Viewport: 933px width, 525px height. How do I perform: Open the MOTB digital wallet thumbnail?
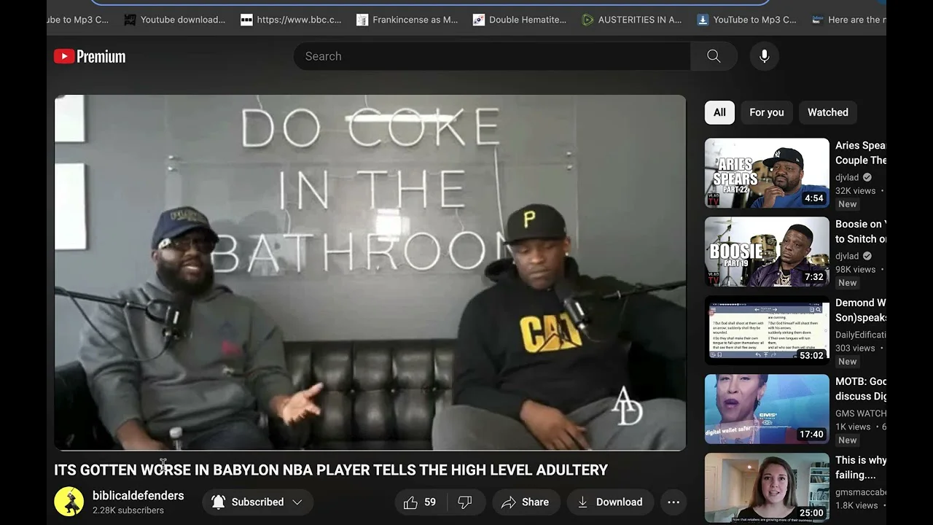point(767,409)
